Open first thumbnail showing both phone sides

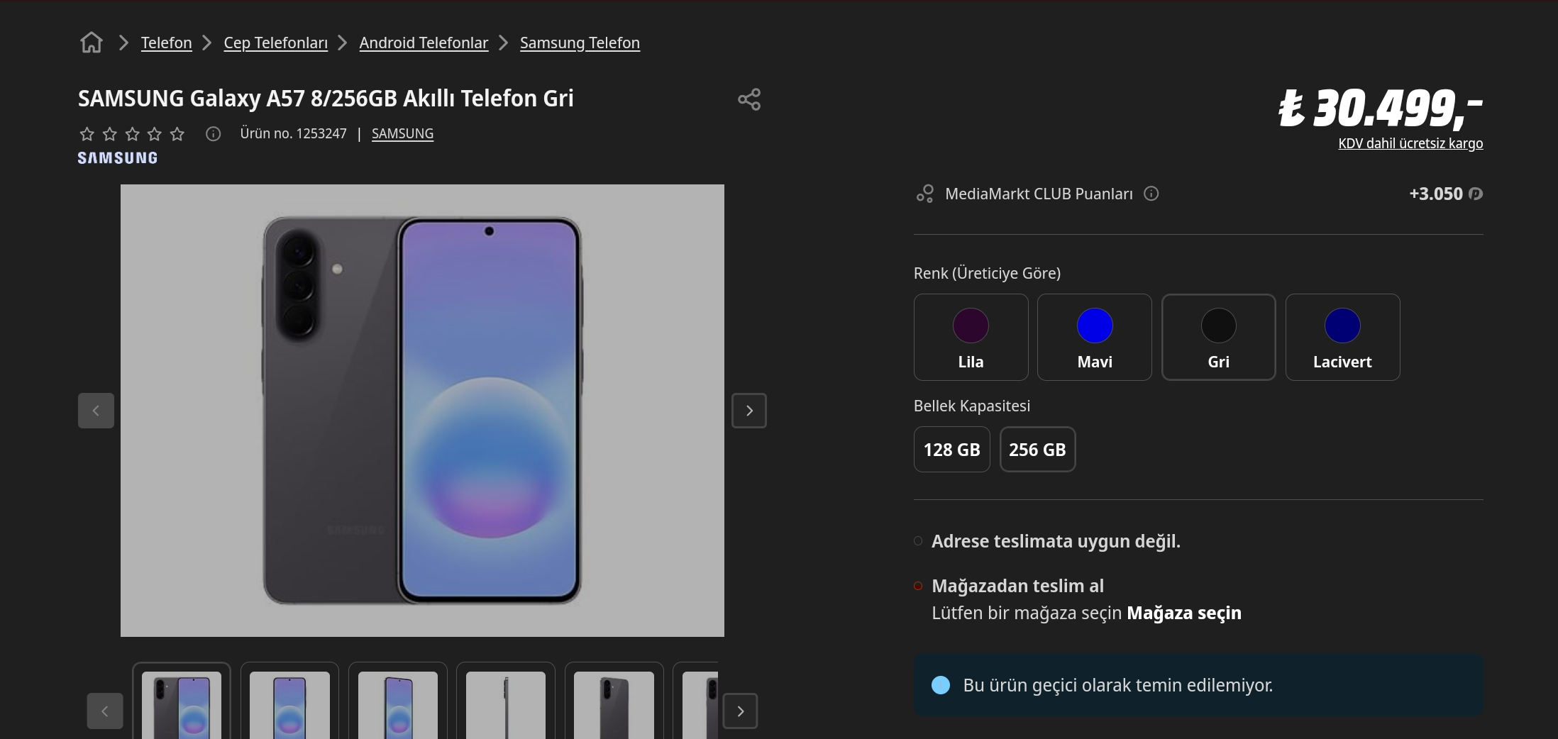(x=182, y=702)
